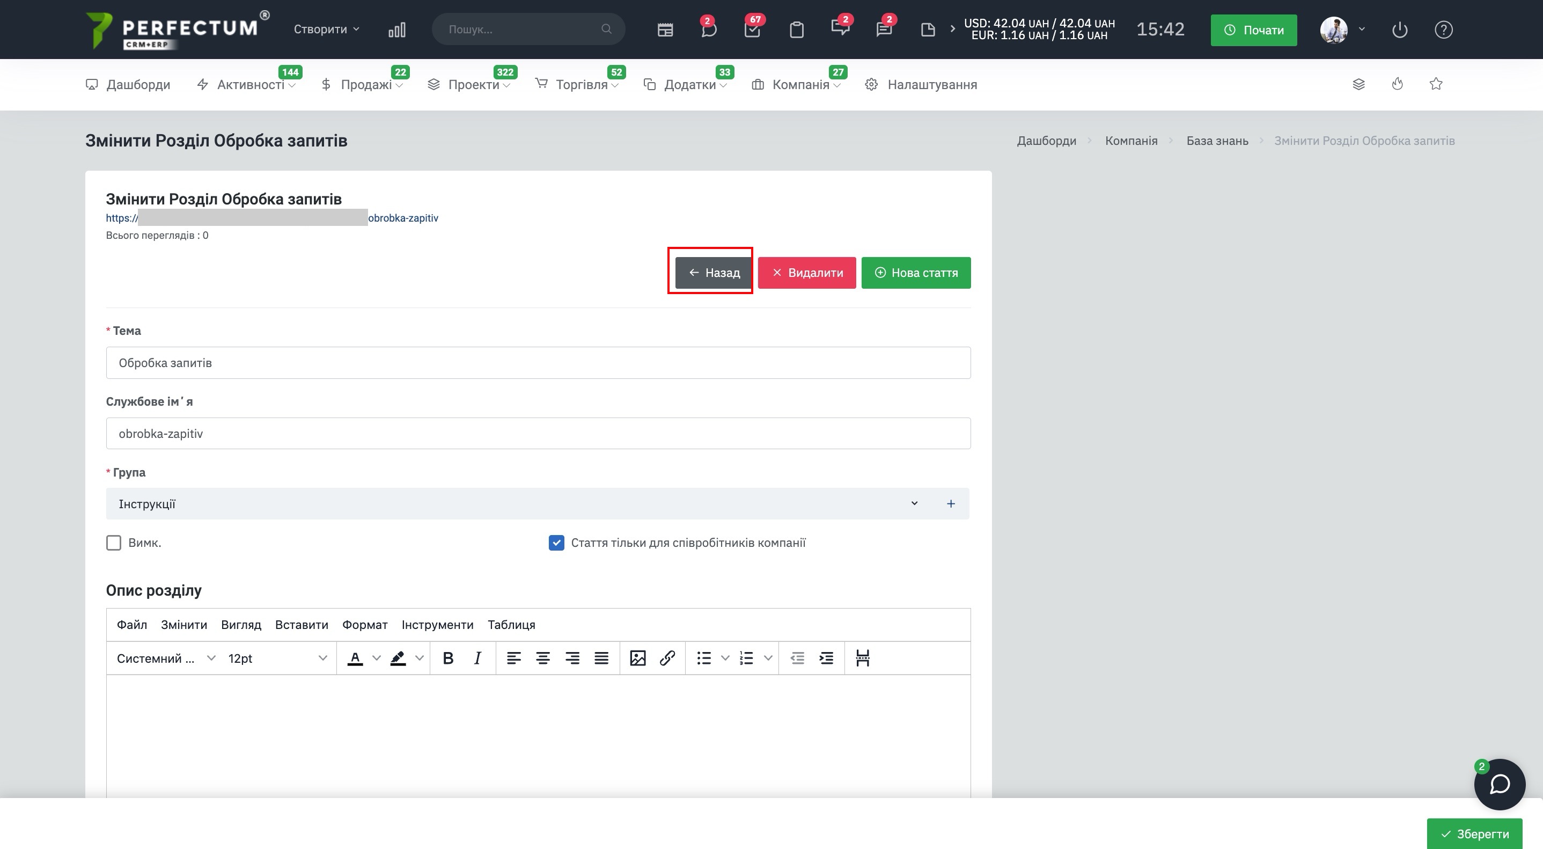This screenshot has width=1543, height=849.
Task: Click the insert link icon in the editor
Action: (667, 658)
